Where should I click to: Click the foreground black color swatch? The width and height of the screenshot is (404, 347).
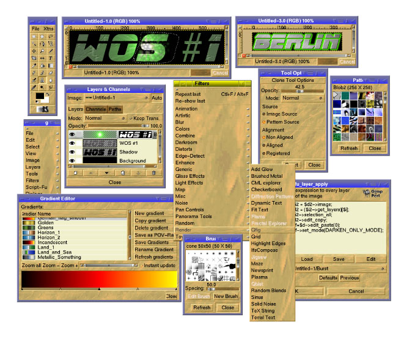pyautogui.click(x=39, y=97)
